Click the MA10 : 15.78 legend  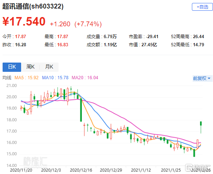55,78
